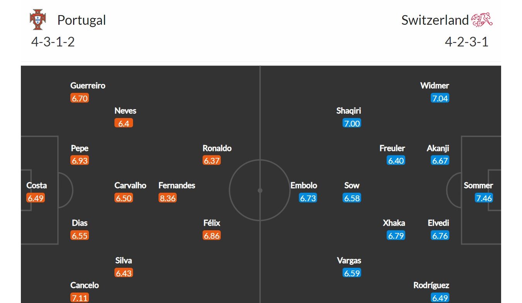Open player Xhaka's name
The width and height of the screenshot is (522, 303).
394,223
